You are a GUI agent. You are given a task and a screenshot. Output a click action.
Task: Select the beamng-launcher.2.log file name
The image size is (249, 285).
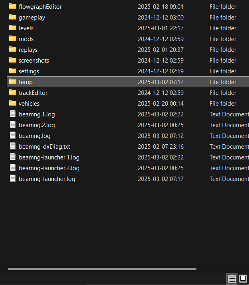[x=49, y=168]
